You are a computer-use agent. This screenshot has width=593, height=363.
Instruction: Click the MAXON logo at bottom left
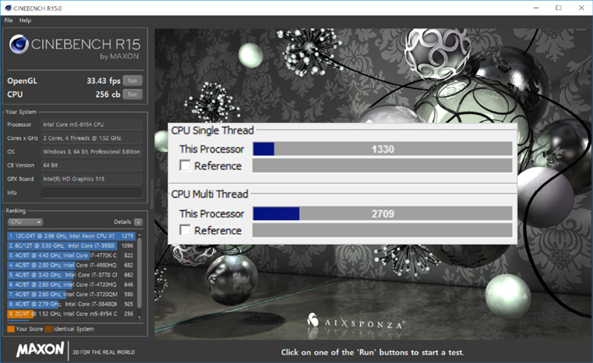(x=40, y=349)
